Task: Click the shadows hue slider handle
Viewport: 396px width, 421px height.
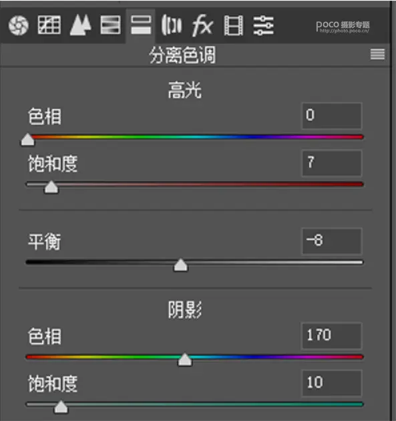Action: tap(185, 360)
